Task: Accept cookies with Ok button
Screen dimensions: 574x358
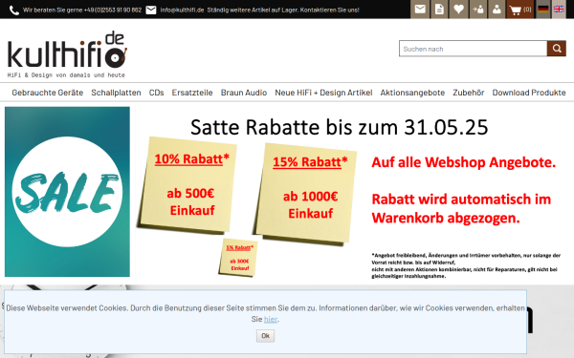Action: [265, 336]
